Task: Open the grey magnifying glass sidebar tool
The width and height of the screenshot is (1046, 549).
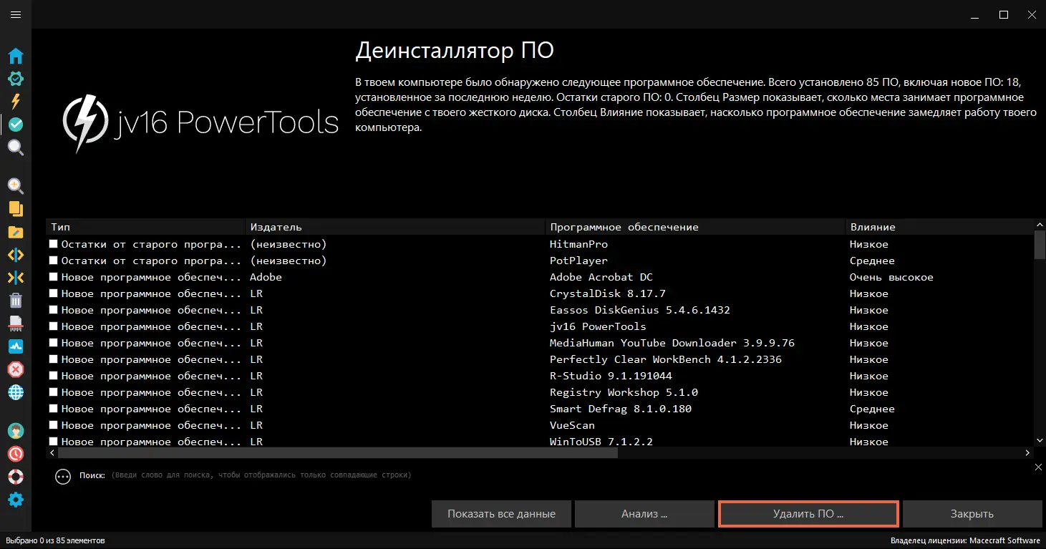Action: (x=16, y=147)
